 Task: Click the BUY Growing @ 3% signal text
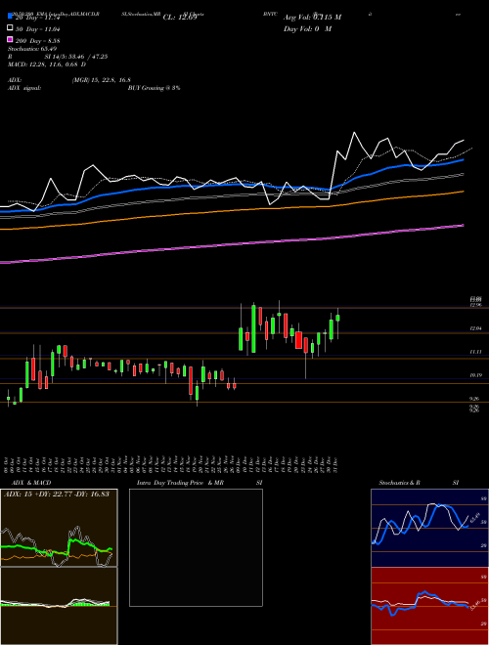[154, 88]
